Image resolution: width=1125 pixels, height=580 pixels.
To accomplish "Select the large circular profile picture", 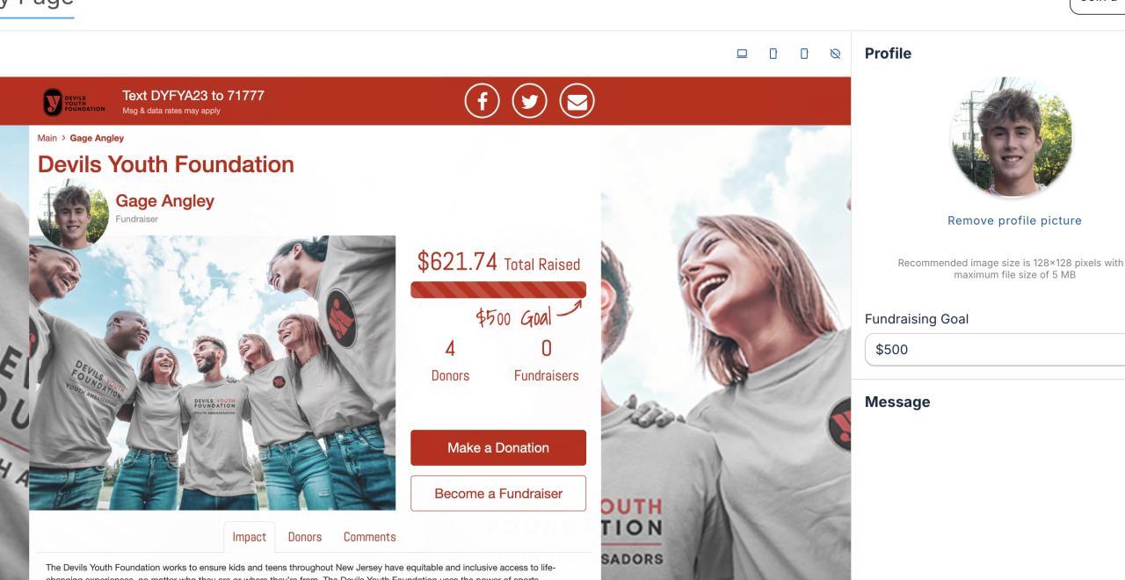I will (x=1012, y=137).
